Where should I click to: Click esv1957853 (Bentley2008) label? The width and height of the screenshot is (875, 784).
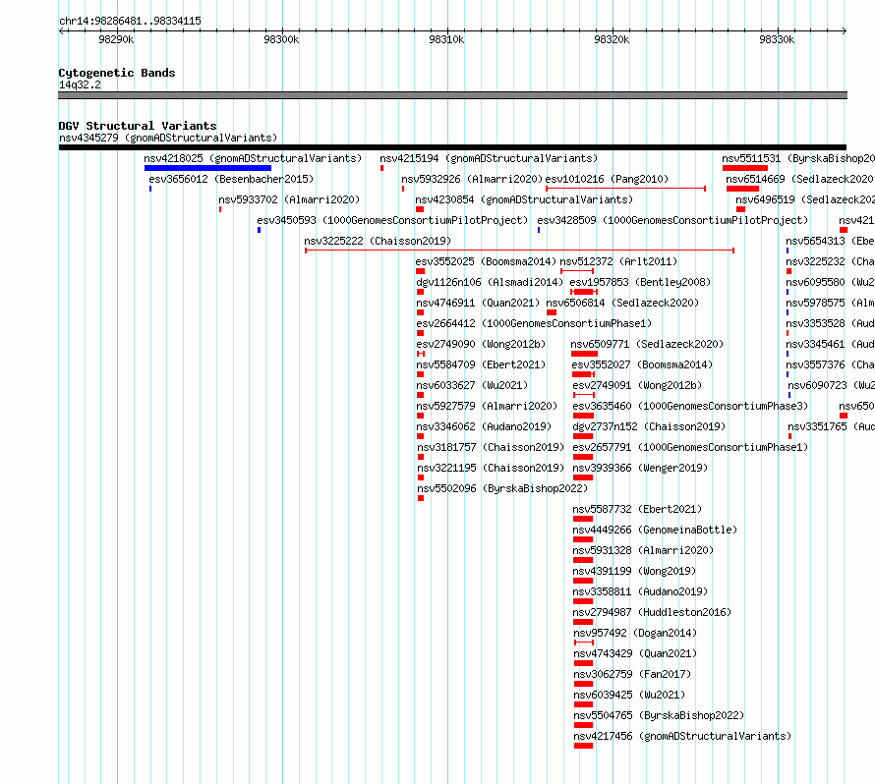pyautogui.click(x=641, y=282)
